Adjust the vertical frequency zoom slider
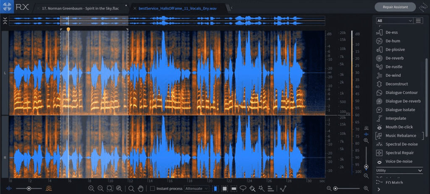This screenshot has width=430, height=194. coord(366,158)
